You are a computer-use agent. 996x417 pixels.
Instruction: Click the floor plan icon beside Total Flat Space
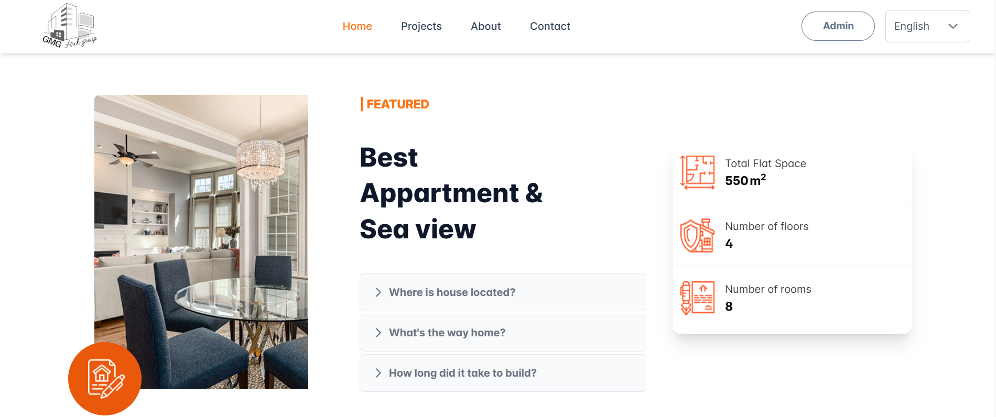tap(697, 172)
